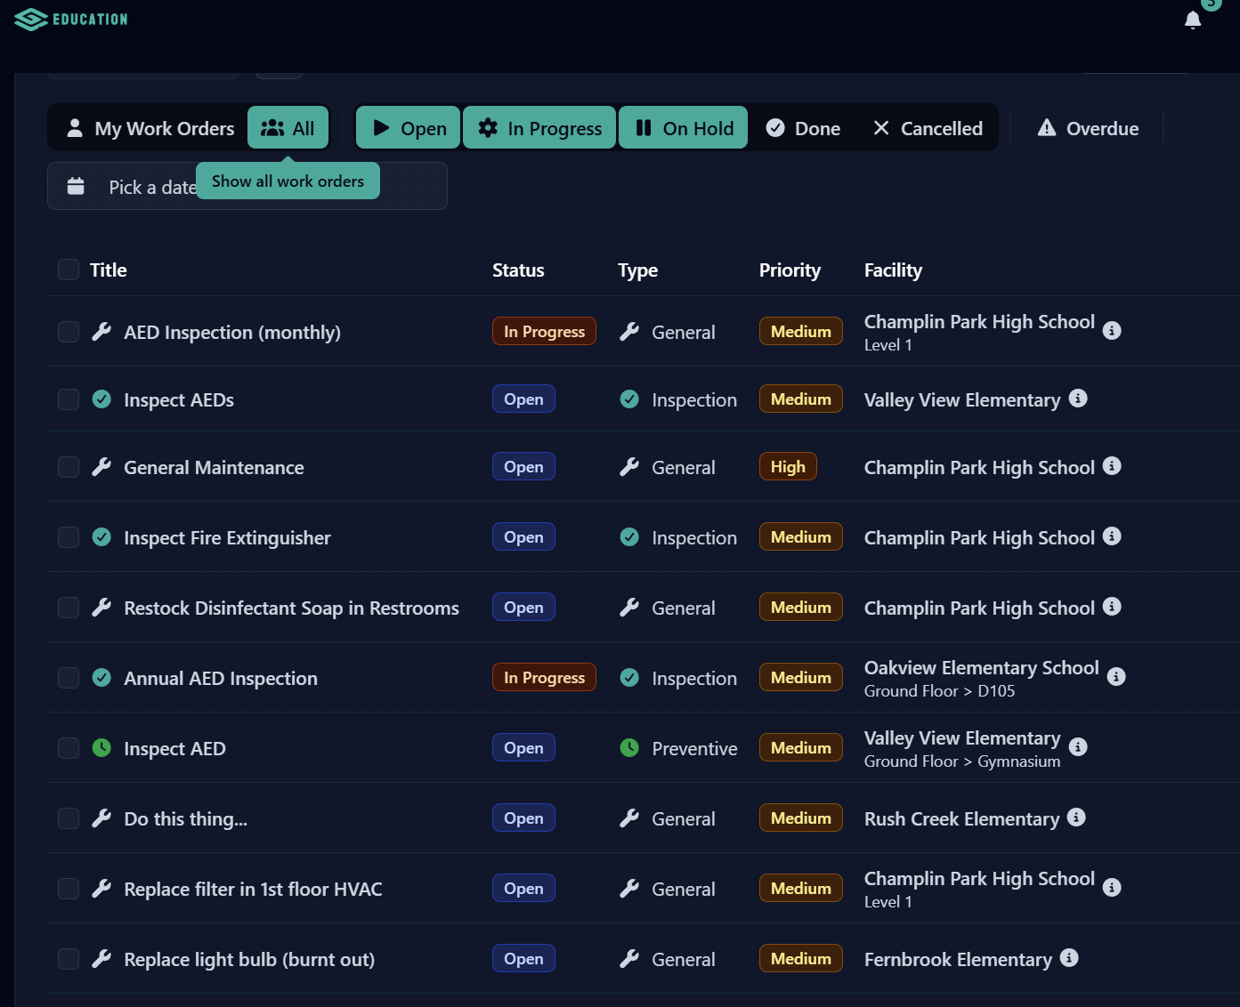Screen dimensions: 1240x1007
Task: Toggle the Open status filter
Action: (409, 128)
